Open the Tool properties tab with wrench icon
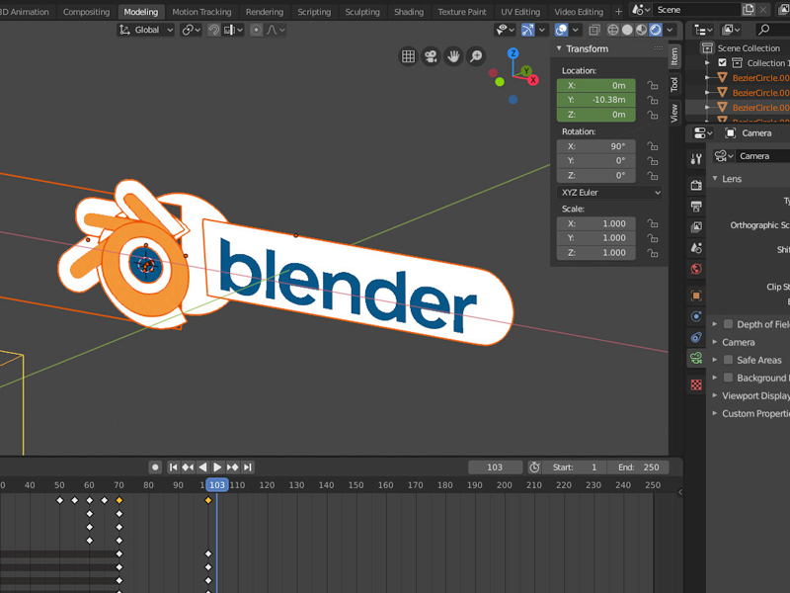 696,159
